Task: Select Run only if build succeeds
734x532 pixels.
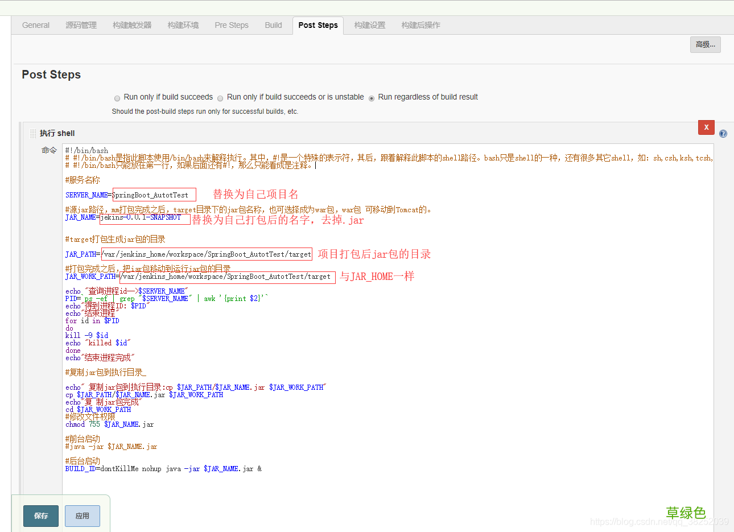Action: point(117,97)
